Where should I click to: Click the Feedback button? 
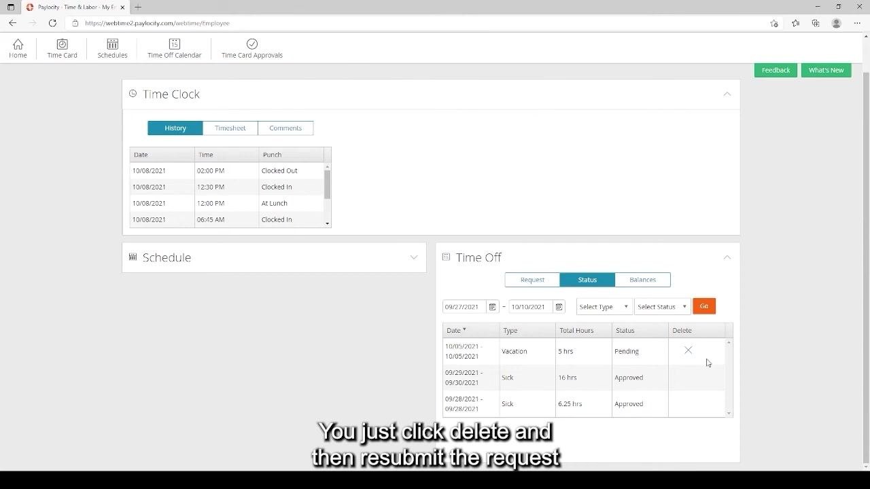tap(776, 70)
